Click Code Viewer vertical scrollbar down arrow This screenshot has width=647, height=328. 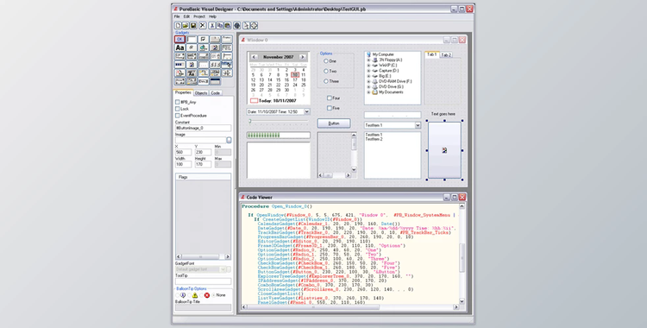462,301
